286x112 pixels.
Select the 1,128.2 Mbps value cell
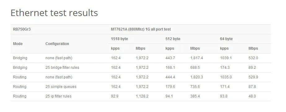(142, 96)
